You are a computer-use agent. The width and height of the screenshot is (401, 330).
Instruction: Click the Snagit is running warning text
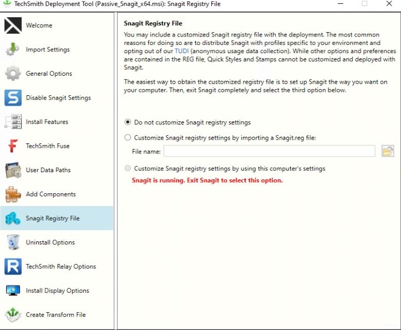(x=207, y=180)
